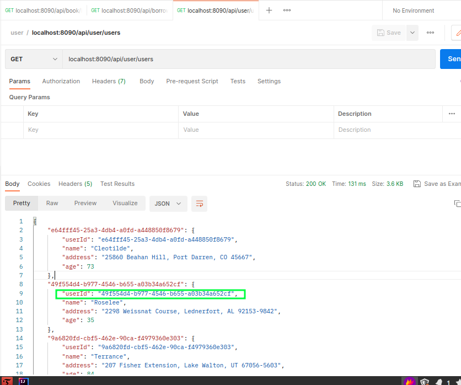Viewport: 461px width, 385px height.
Task: Click the name "Terrance" line in response
Action: tap(96, 357)
